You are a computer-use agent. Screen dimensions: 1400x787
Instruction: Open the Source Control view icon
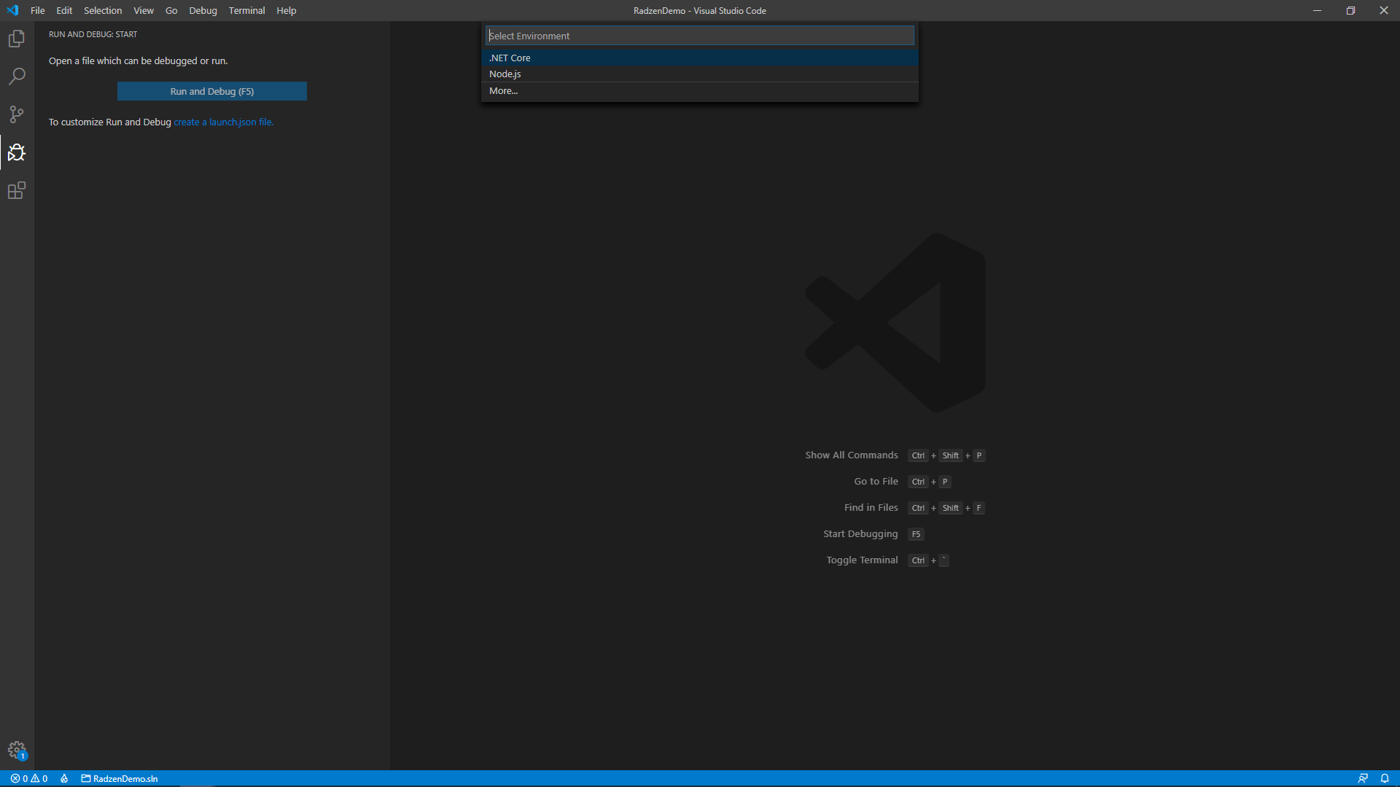[x=17, y=114]
